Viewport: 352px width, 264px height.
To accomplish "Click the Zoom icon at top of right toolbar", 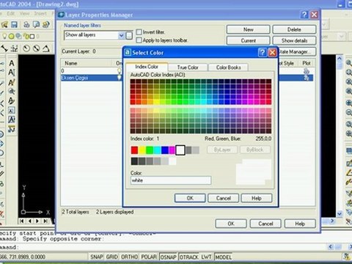I will pos(348,63).
